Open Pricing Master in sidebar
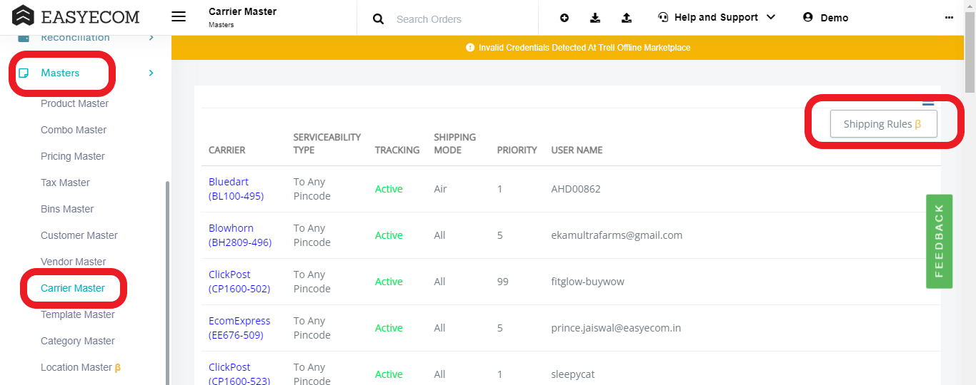This screenshot has height=385, width=976. click(x=73, y=156)
